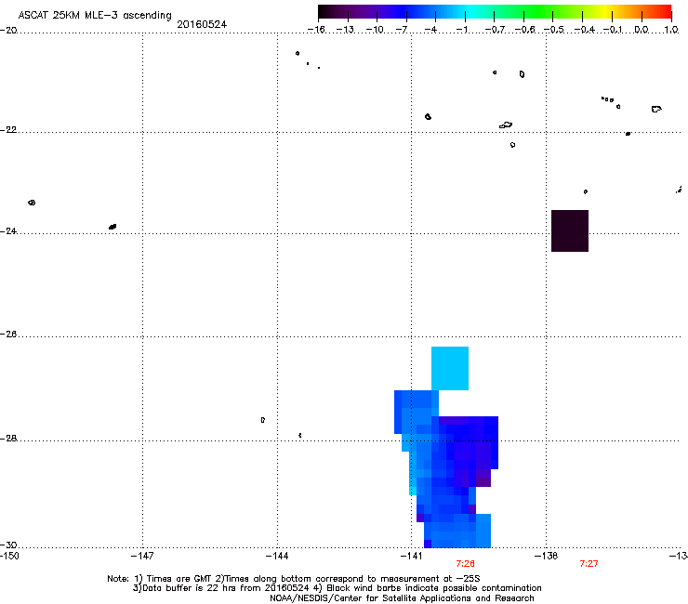Image resolution: width=688 pixels, height=604 pixels.
Task: Click the -13 color scale label
Action: pyautogui.click(x=345, y=30)
